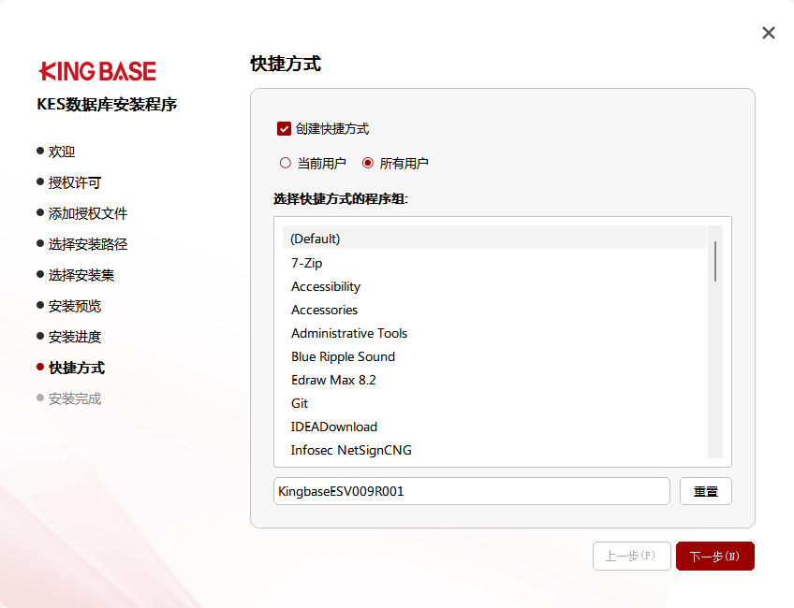The width and height of the screenshot is (794, 608).
Task: Click the 重置 reset button
Action: click(x=705, y=491)
